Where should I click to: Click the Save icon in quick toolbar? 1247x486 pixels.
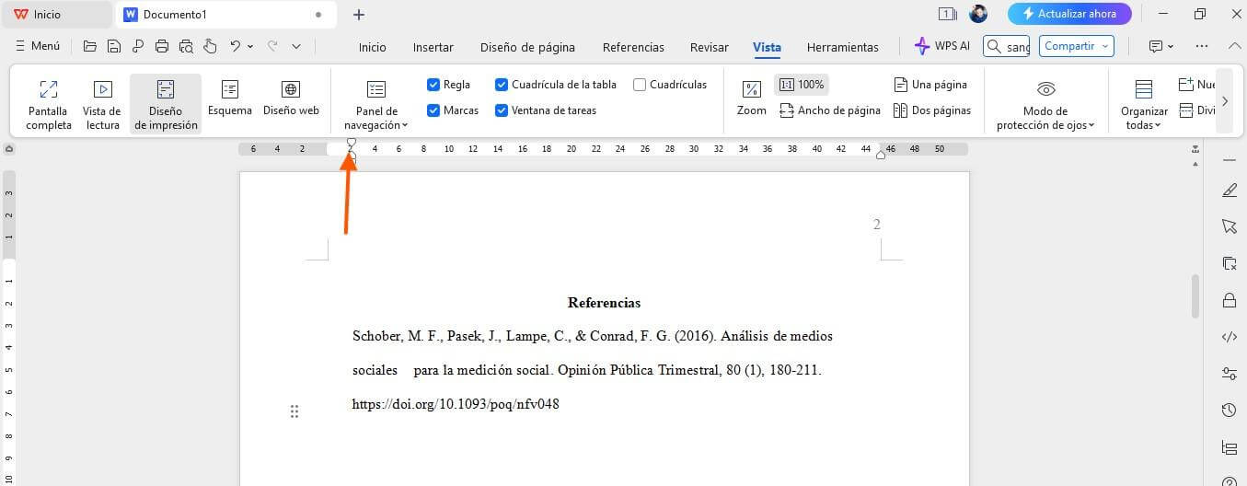point(113,46)
